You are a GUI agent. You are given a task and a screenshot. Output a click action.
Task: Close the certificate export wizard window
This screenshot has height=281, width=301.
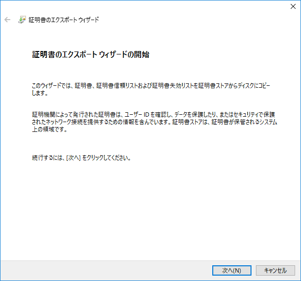coord(293,6)
